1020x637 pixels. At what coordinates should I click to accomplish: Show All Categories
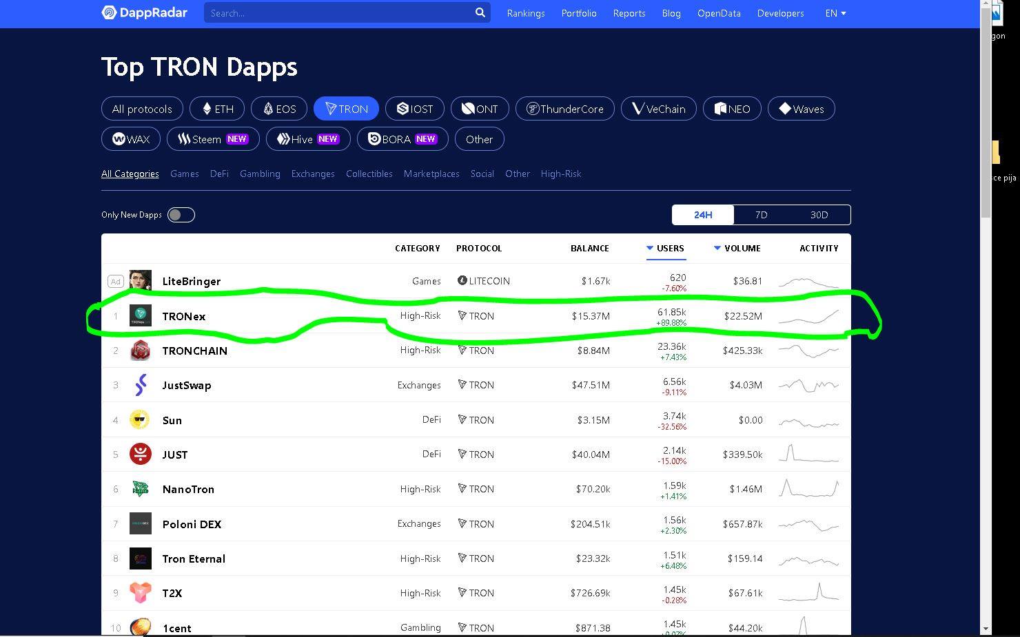[x=130, y=174]
